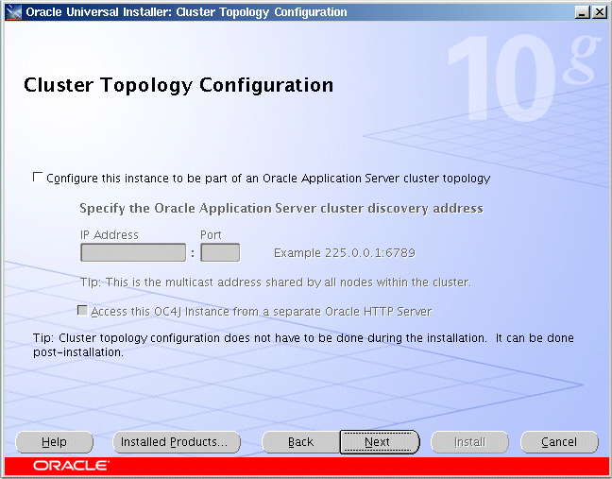Check Access this OC4J Instance option
The image size is (612, 479).
click(x=82, y=311)
